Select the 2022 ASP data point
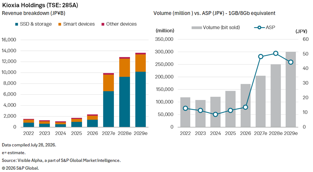Viewport: 313px width, 172px height. [185, 108]
